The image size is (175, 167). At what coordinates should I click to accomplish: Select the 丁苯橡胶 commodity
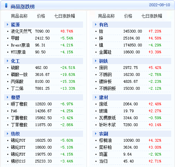pyautogui.click(x=19, y=125)
